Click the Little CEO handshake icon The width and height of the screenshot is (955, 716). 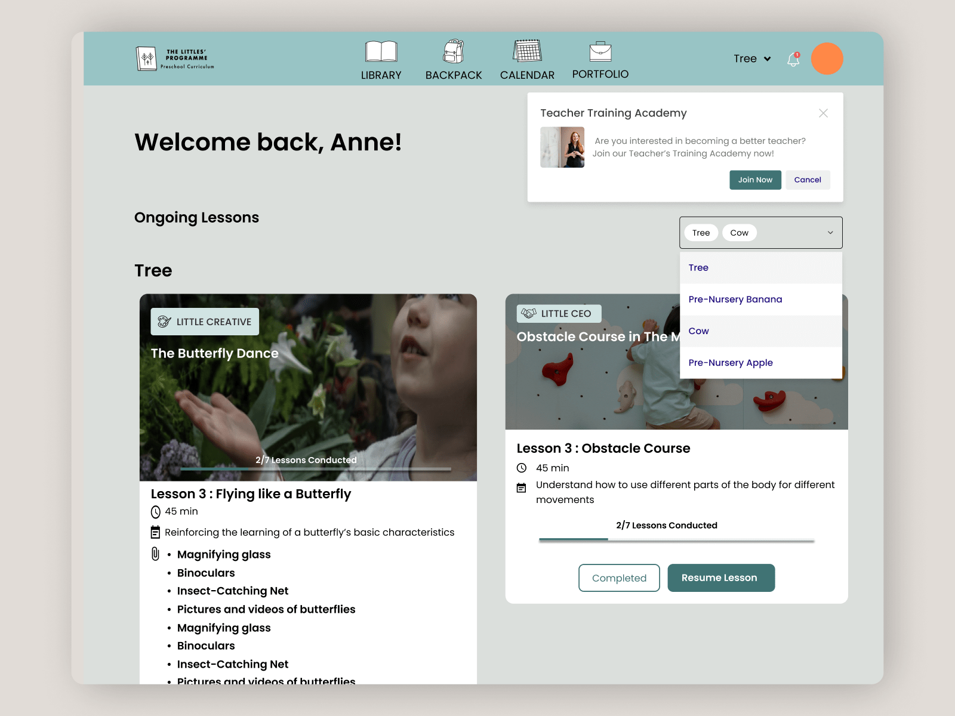[x=529, y=313]
